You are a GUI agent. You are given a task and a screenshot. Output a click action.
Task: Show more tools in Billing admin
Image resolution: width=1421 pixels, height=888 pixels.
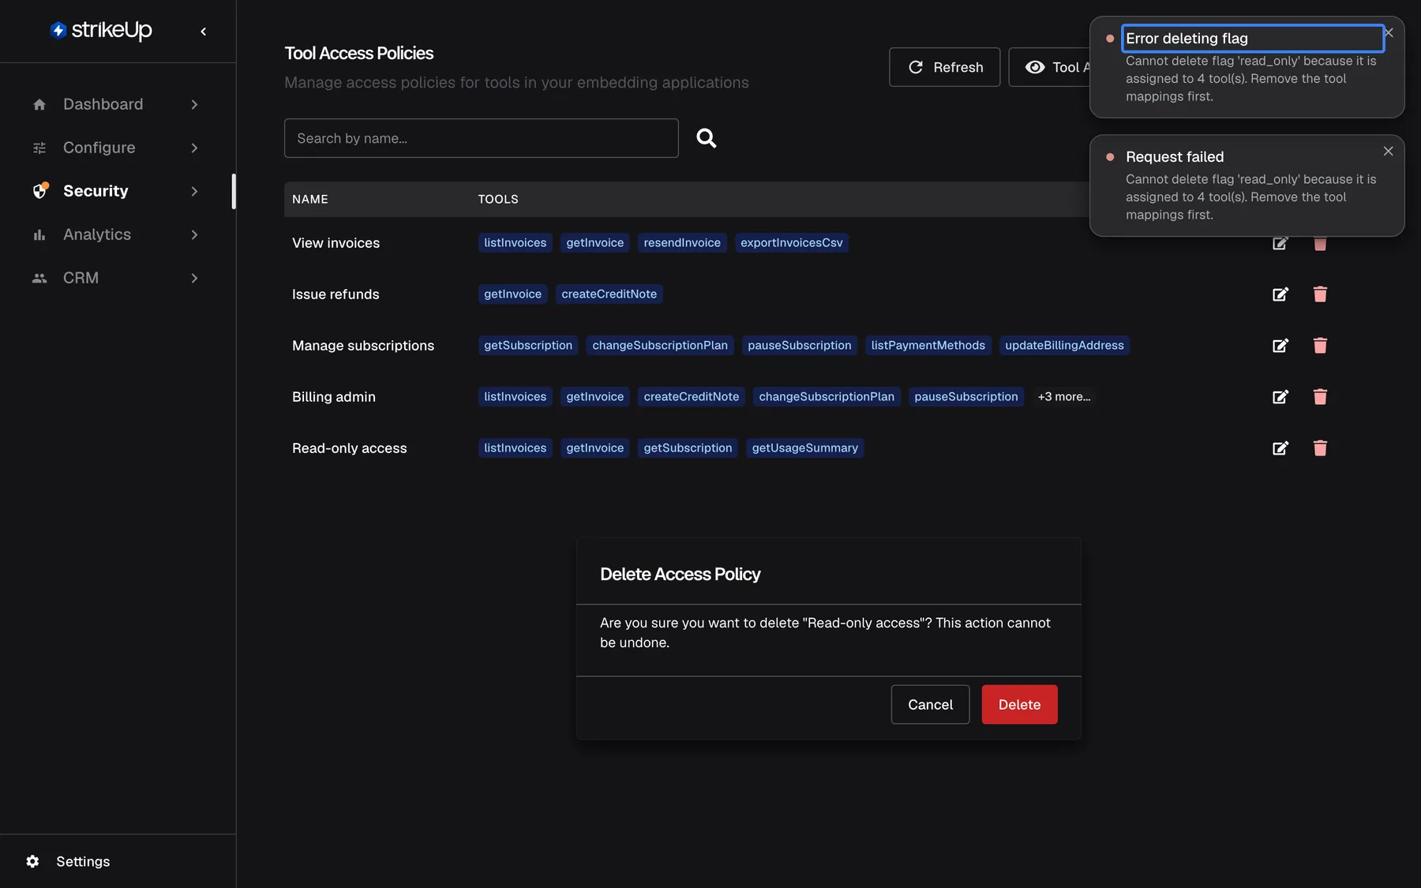pyautogui.click(x=1064, y=397)
